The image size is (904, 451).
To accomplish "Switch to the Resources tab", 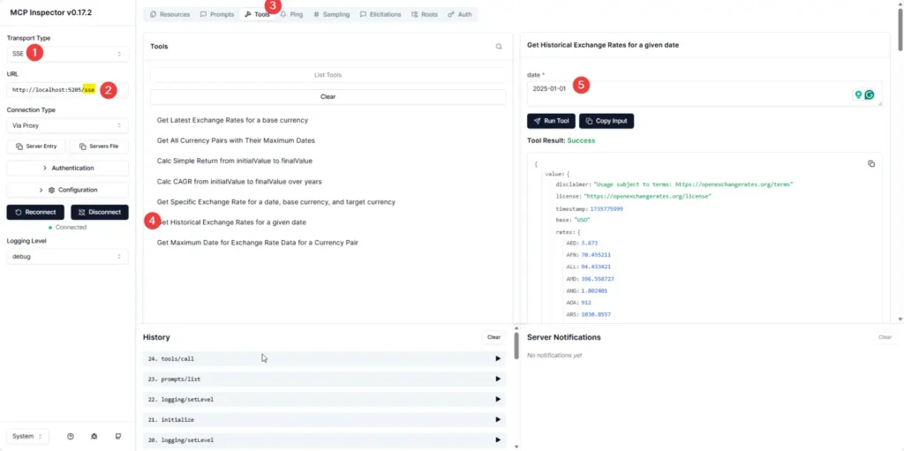I will (x=169, y=15).
